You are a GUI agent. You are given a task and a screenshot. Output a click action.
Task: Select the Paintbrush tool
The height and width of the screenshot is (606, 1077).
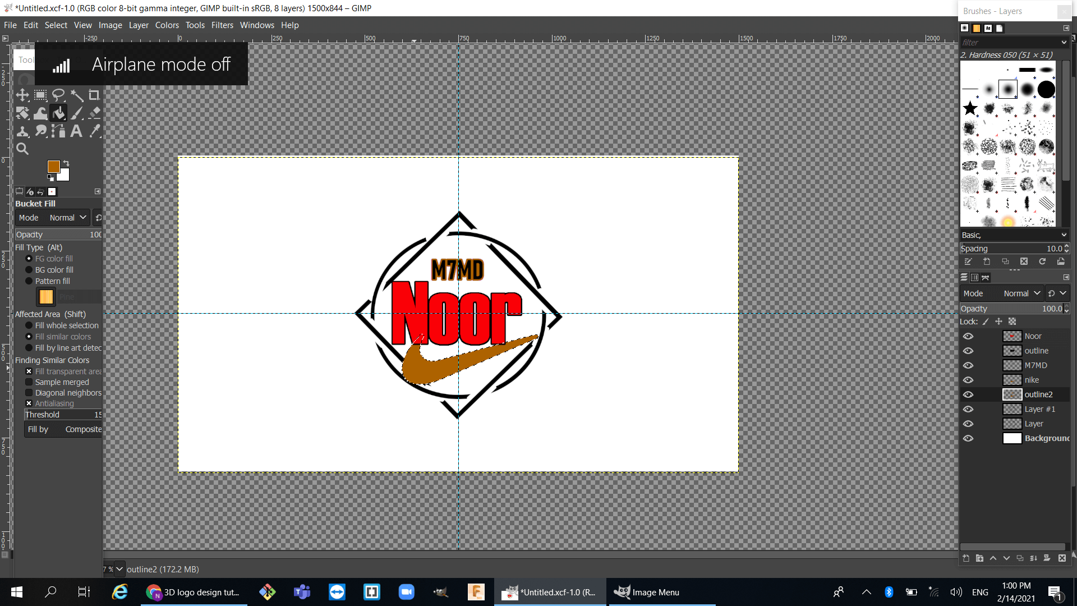pyautogui.click(x=76, y=113)
